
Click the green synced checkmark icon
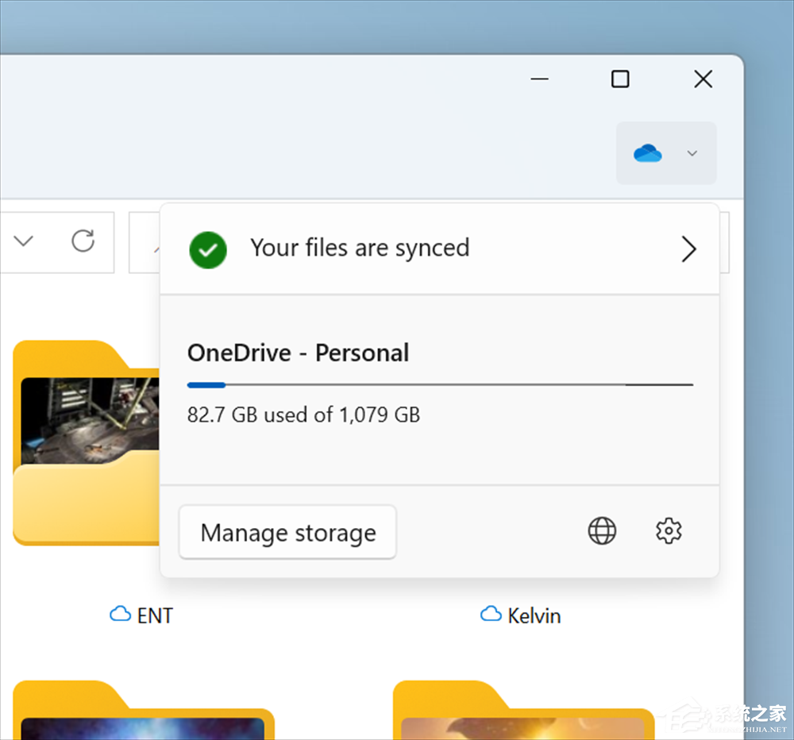coord(208,249)
